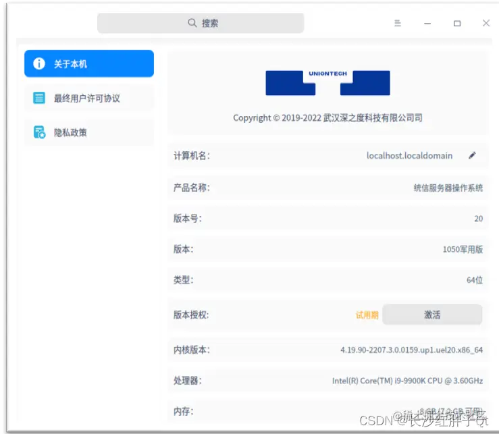The width and height of the screenshot is (499, 434).
Task: Click the 64位 type value
Action: point(475,280)
